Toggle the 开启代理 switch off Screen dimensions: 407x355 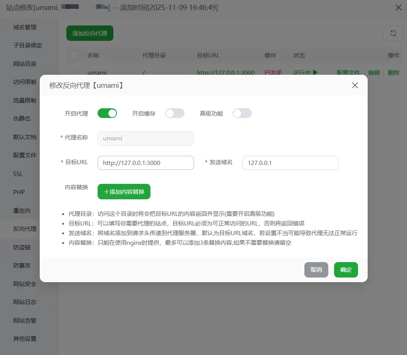(107, 113)
